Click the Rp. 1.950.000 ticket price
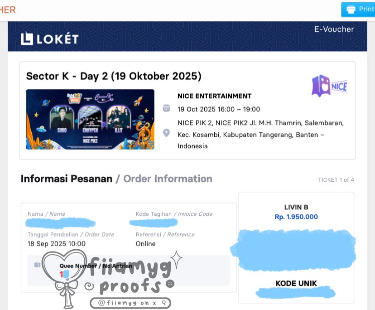 pyautogui.click(x=296, y=217)
